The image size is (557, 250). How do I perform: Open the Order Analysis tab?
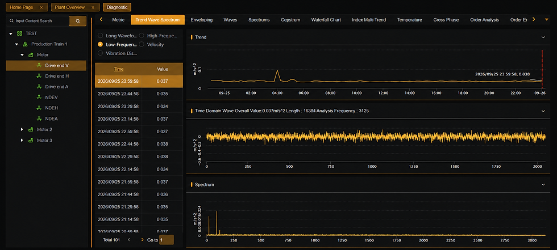484,20
